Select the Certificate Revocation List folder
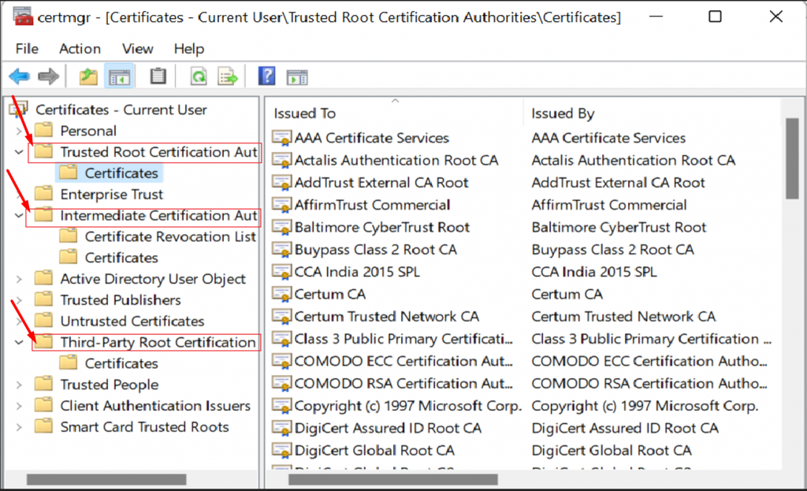 (x=170, y=236)
